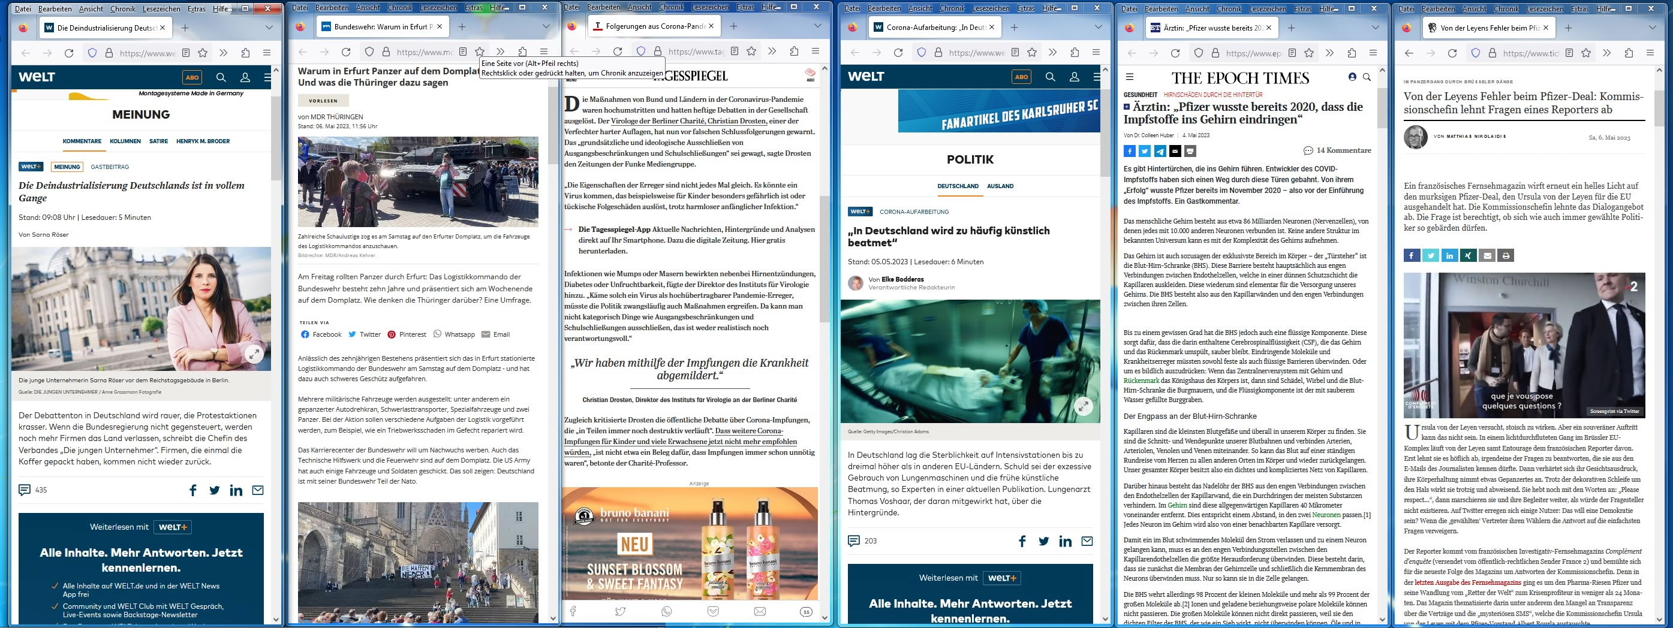List all tabs in Epoch Times window

tap(1375, 28)
